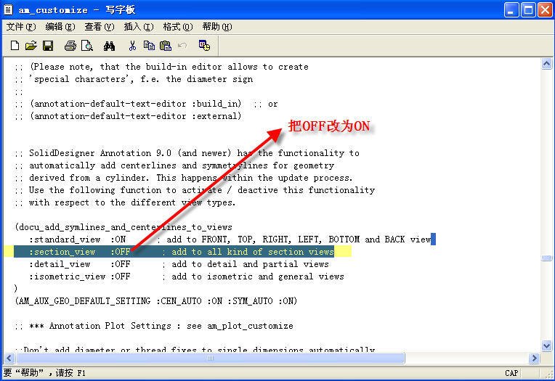Click the :SYM_AUTO parameter text

(x=250, y=301)
